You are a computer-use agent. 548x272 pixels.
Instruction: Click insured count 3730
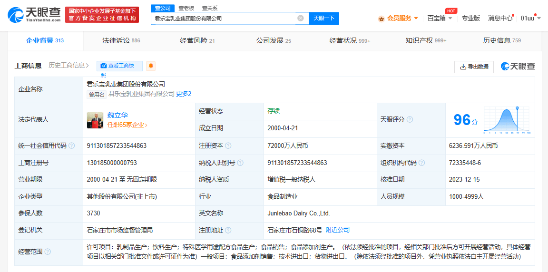click(94, 213)
